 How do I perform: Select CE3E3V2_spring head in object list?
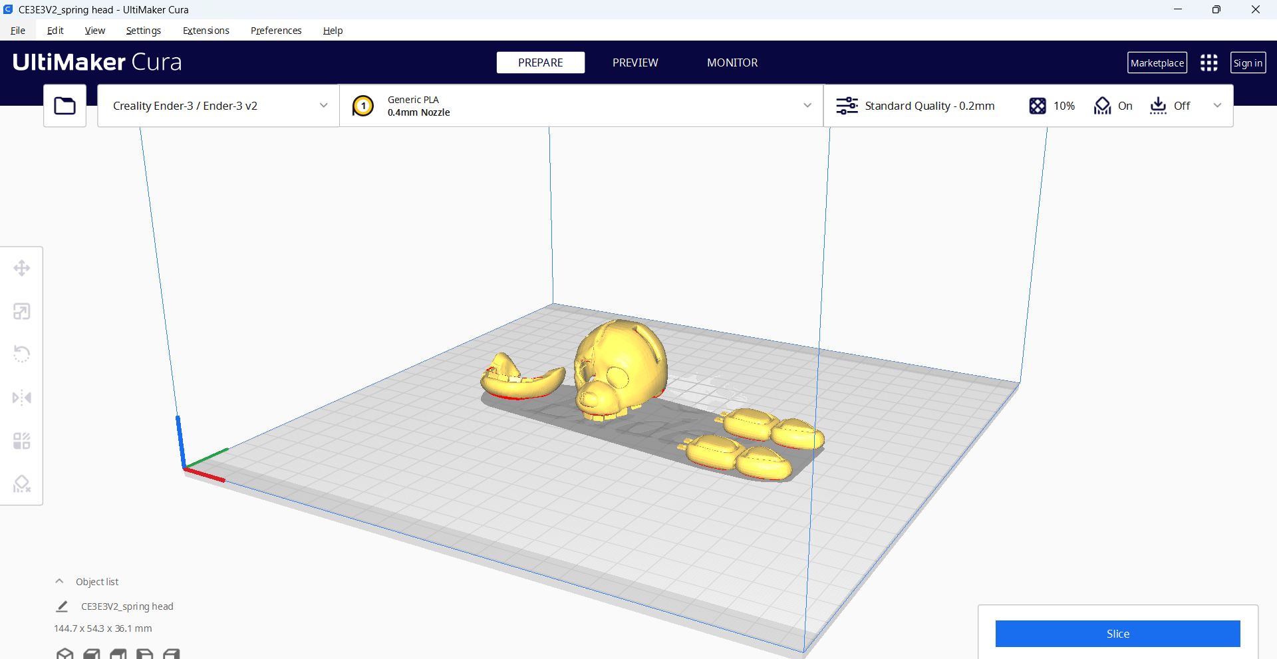point(127,606)
